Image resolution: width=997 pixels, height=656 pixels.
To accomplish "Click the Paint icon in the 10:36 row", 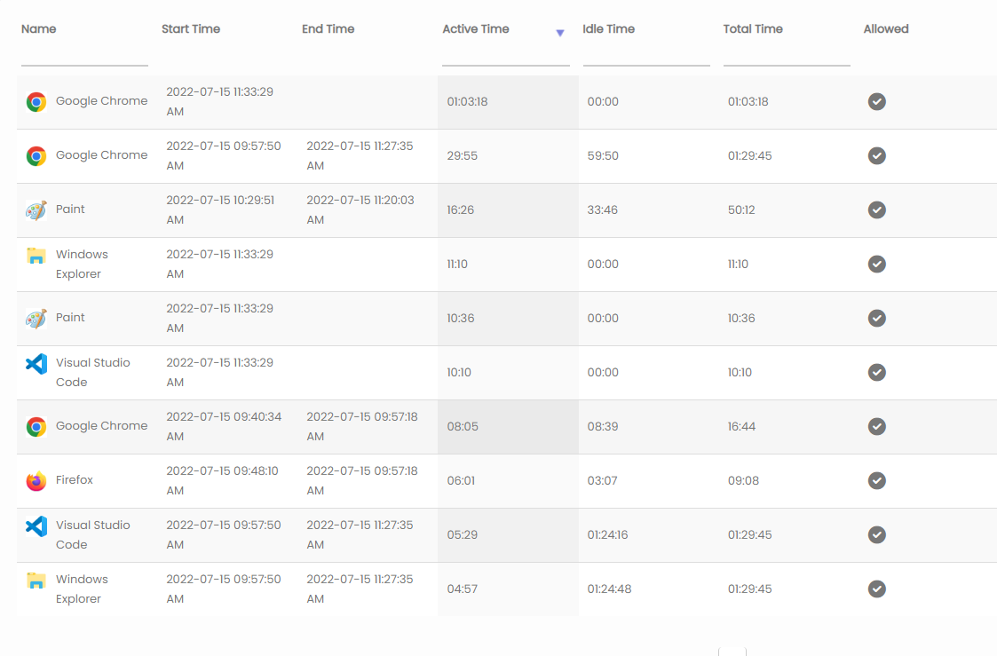I will [36, 319].
